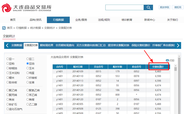Select 苯乙烯 radio button
This screenshot has height=114, width=184.
(x=28, y=95)
